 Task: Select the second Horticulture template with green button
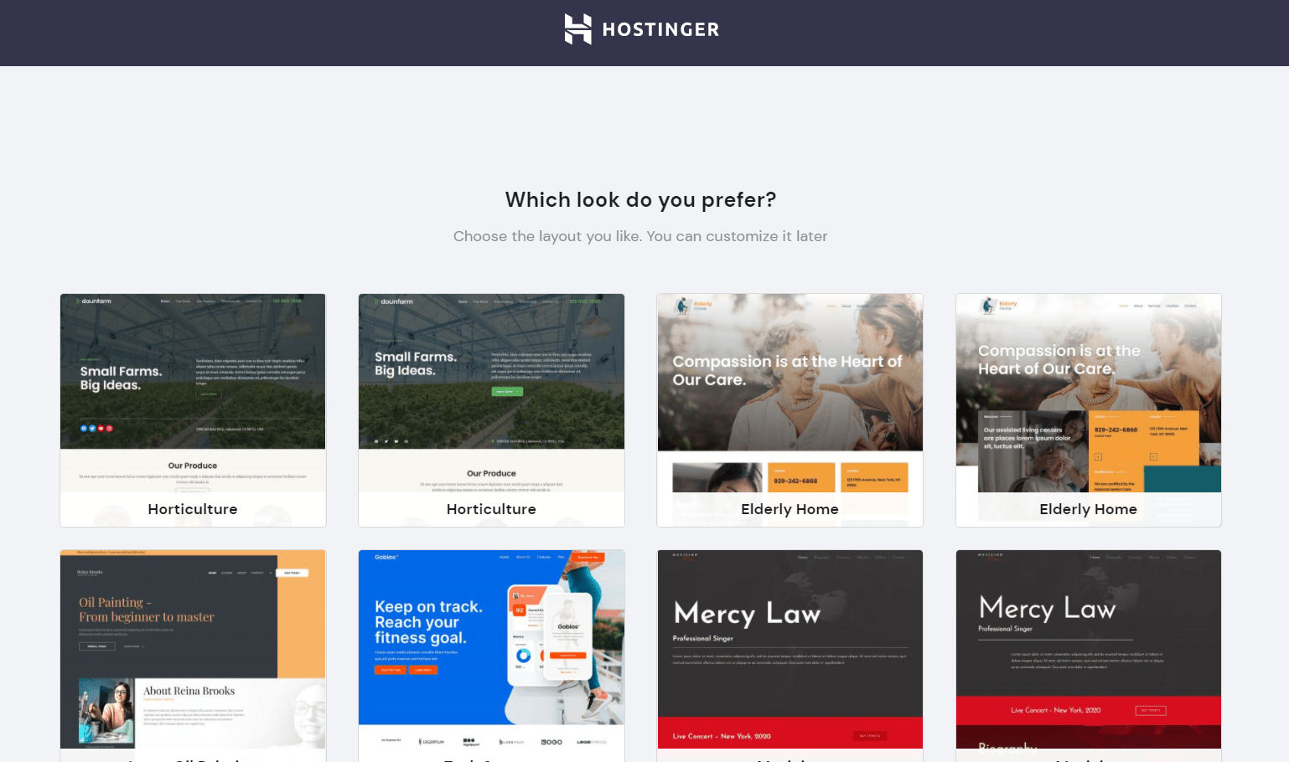[x=491, y=410]
